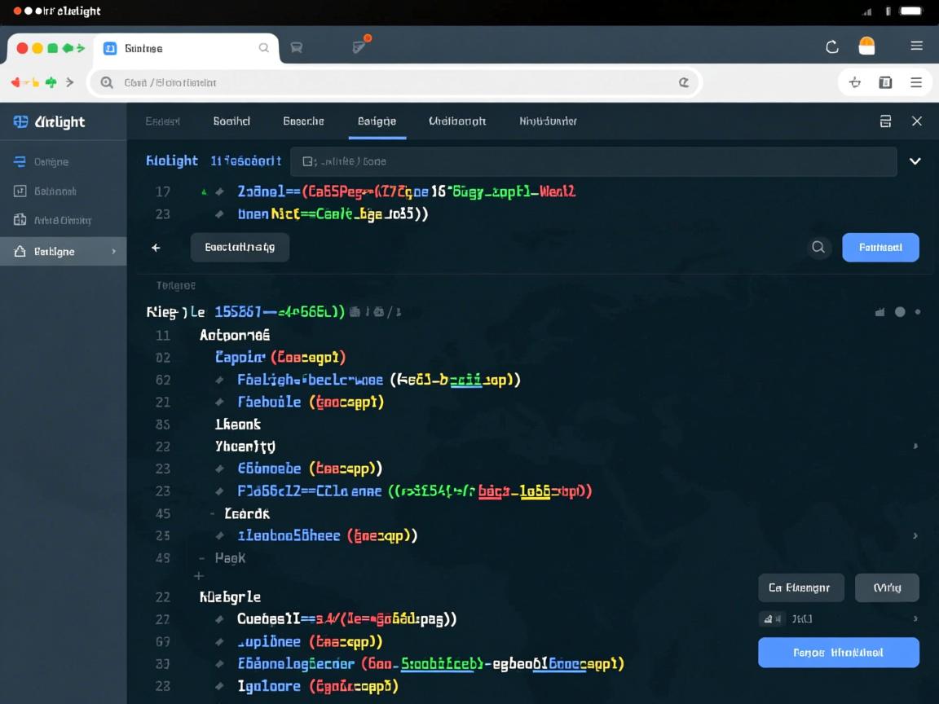Select the highlighted "Batligne" sidebar item
Viewport: 939px width, 704px height.
pos(63,252)
